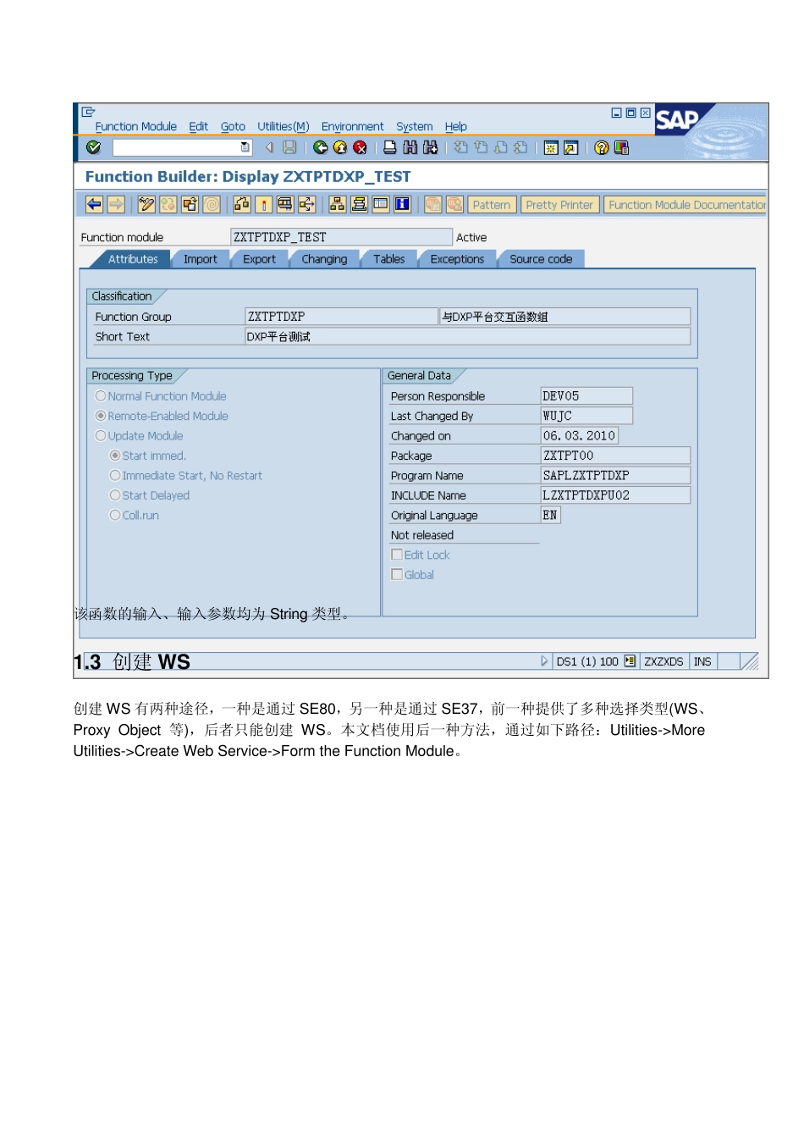Toggle Display/Change with the pencil icon
Image resolution: width=804 pixels, height=1138 pixels.
tap(146, 204)
